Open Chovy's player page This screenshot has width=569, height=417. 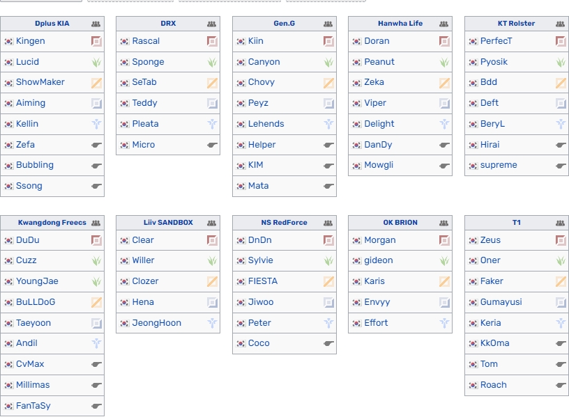point(261,82)
